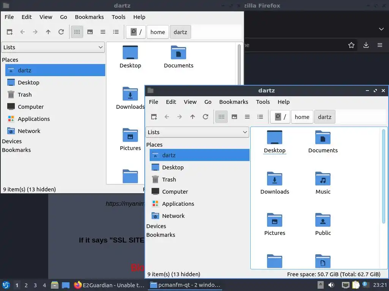
Task: Switch to E2Guardian Firefox taskbar entry
Action: [x=109, y=285]
